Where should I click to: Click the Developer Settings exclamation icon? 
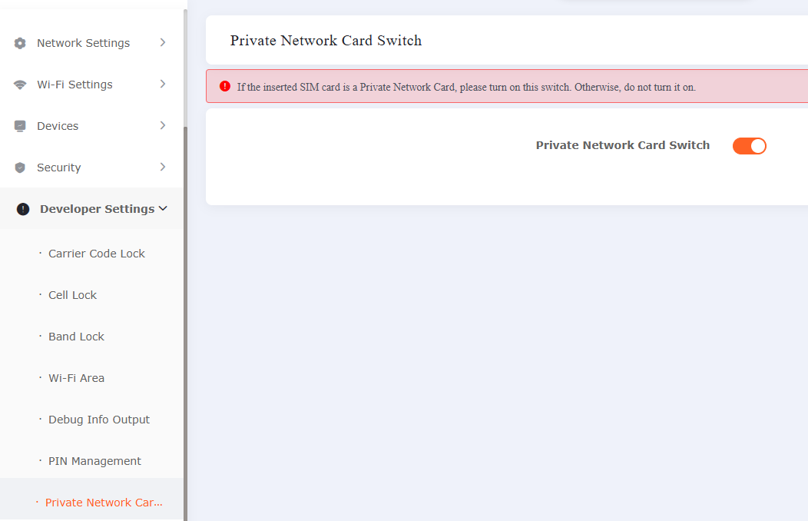pyautogui.click(x=23, y=209)
